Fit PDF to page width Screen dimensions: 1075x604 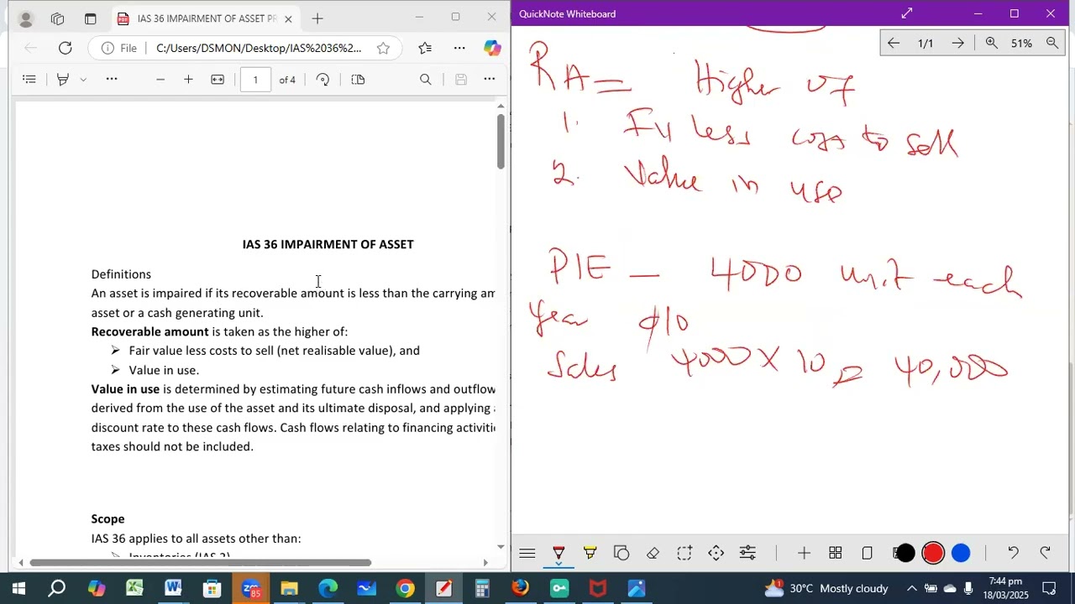[x=218, y=79]
